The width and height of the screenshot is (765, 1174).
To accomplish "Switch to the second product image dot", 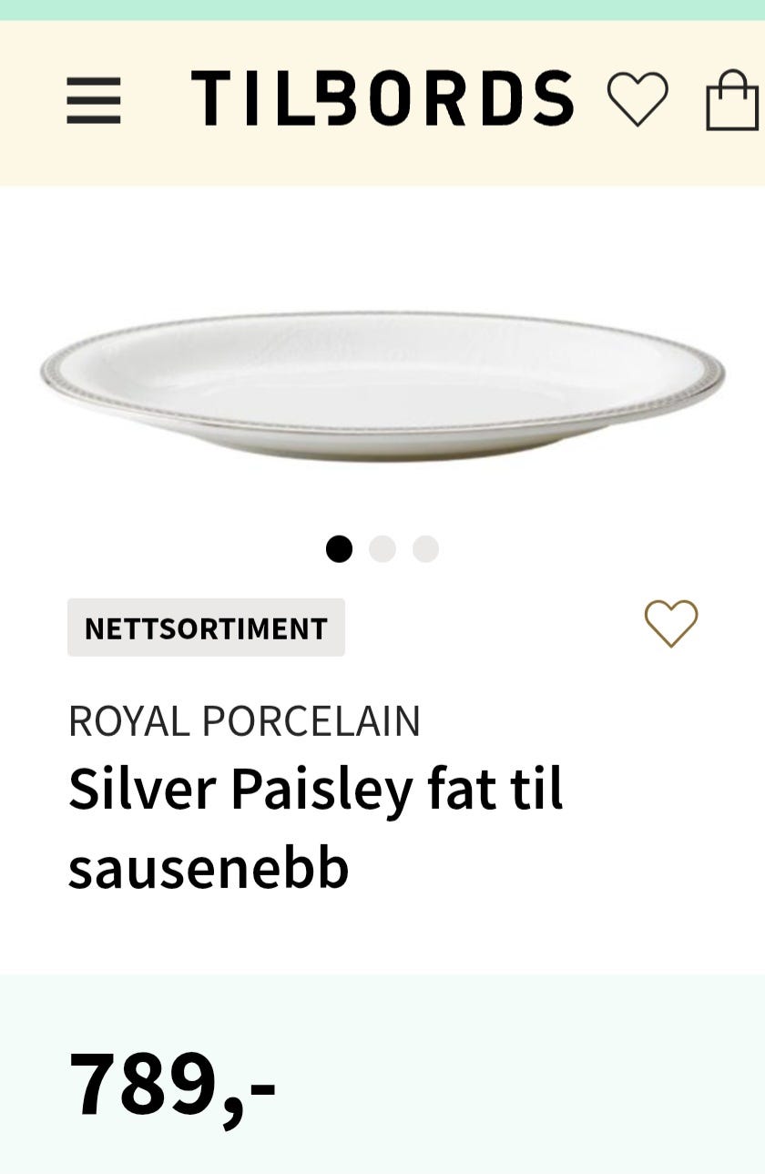I will tap(382, 549).
